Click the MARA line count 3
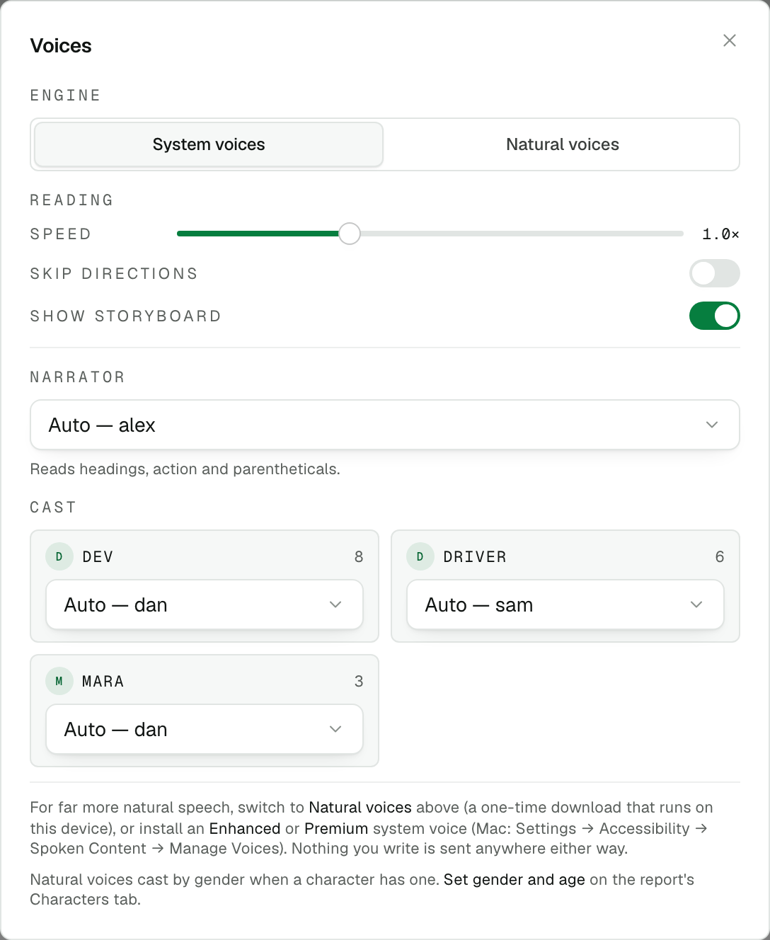Image resolution: width=770 pixels, height=940 pixels. point(359,682)
